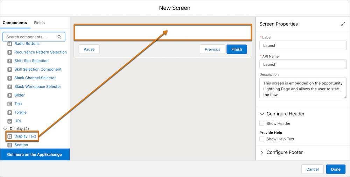Switch to the Fields tab
This screenshot has height=177, width=350.
point(39,23)
